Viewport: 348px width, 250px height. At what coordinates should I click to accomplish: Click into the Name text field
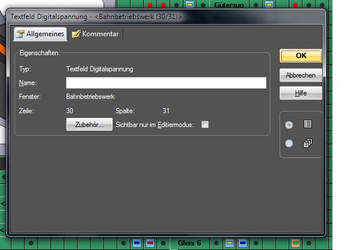coord(166,83)
